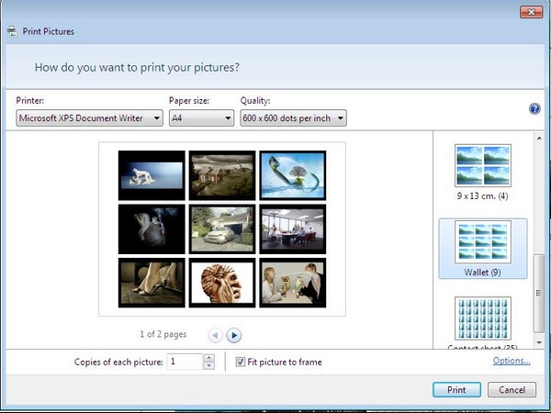Decrease copies of each picture
The height and width of the screenshot is (413, 551).
[209, 366]
